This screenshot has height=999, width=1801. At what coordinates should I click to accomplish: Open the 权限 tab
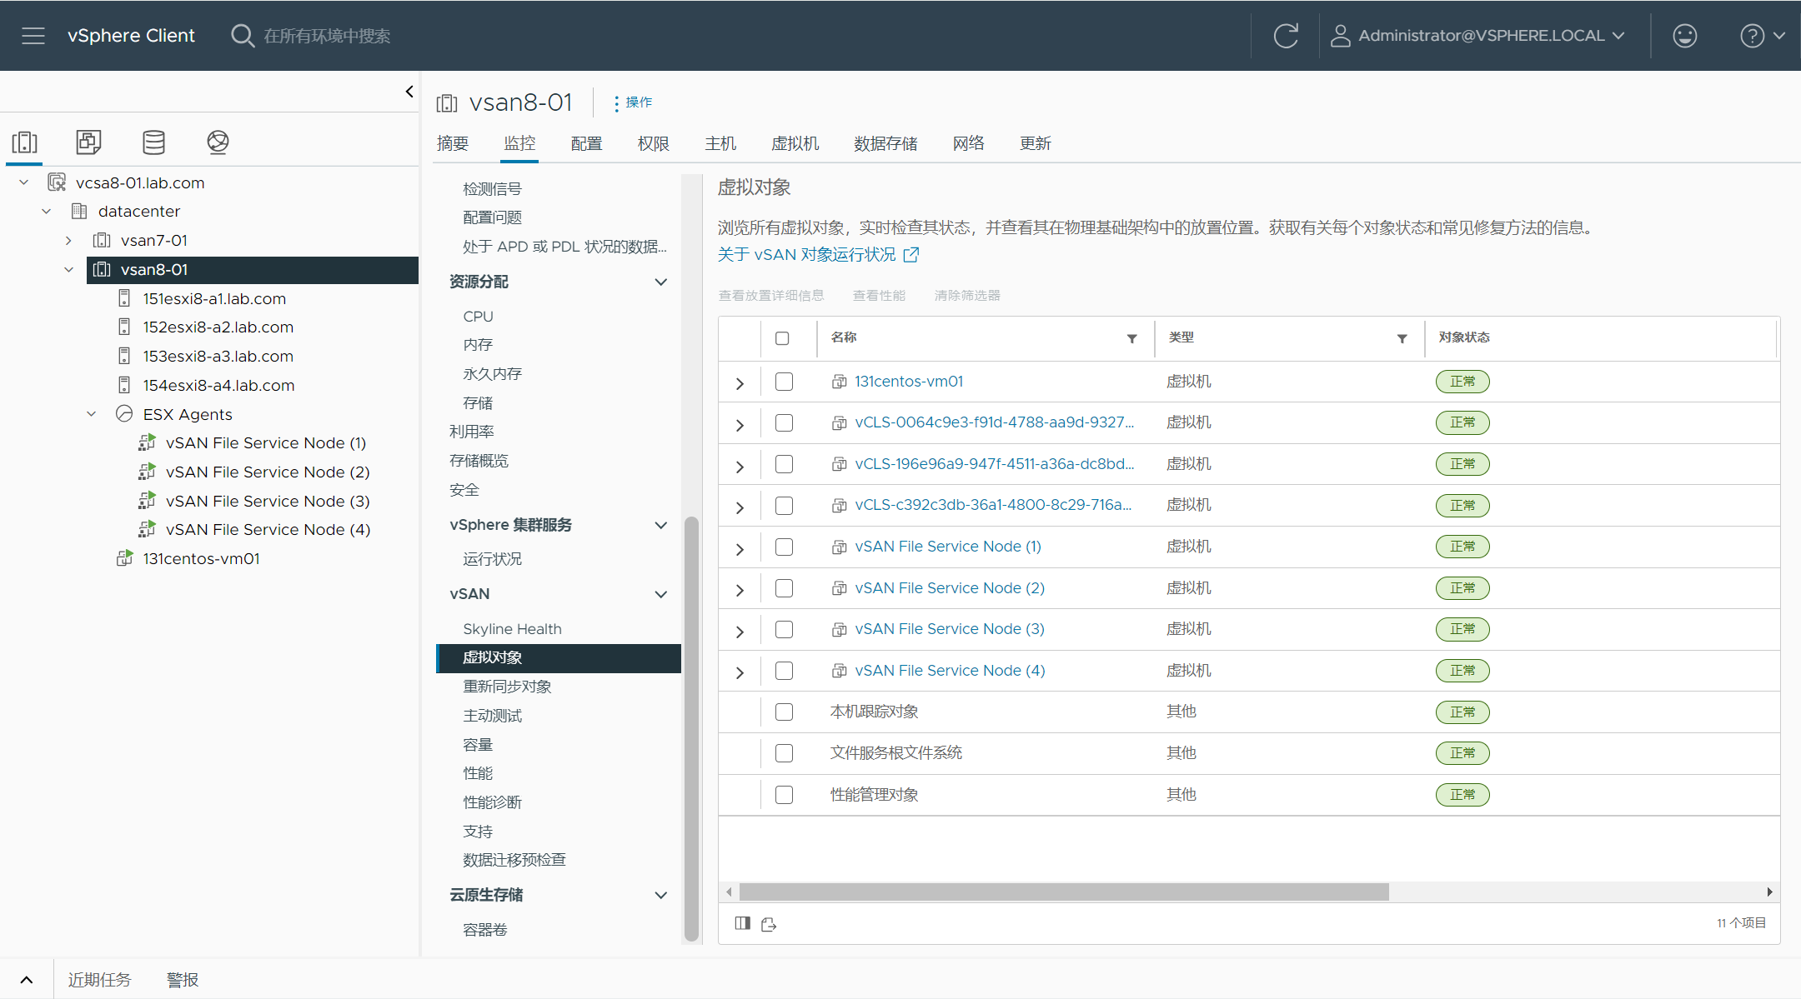click(654, 143)
